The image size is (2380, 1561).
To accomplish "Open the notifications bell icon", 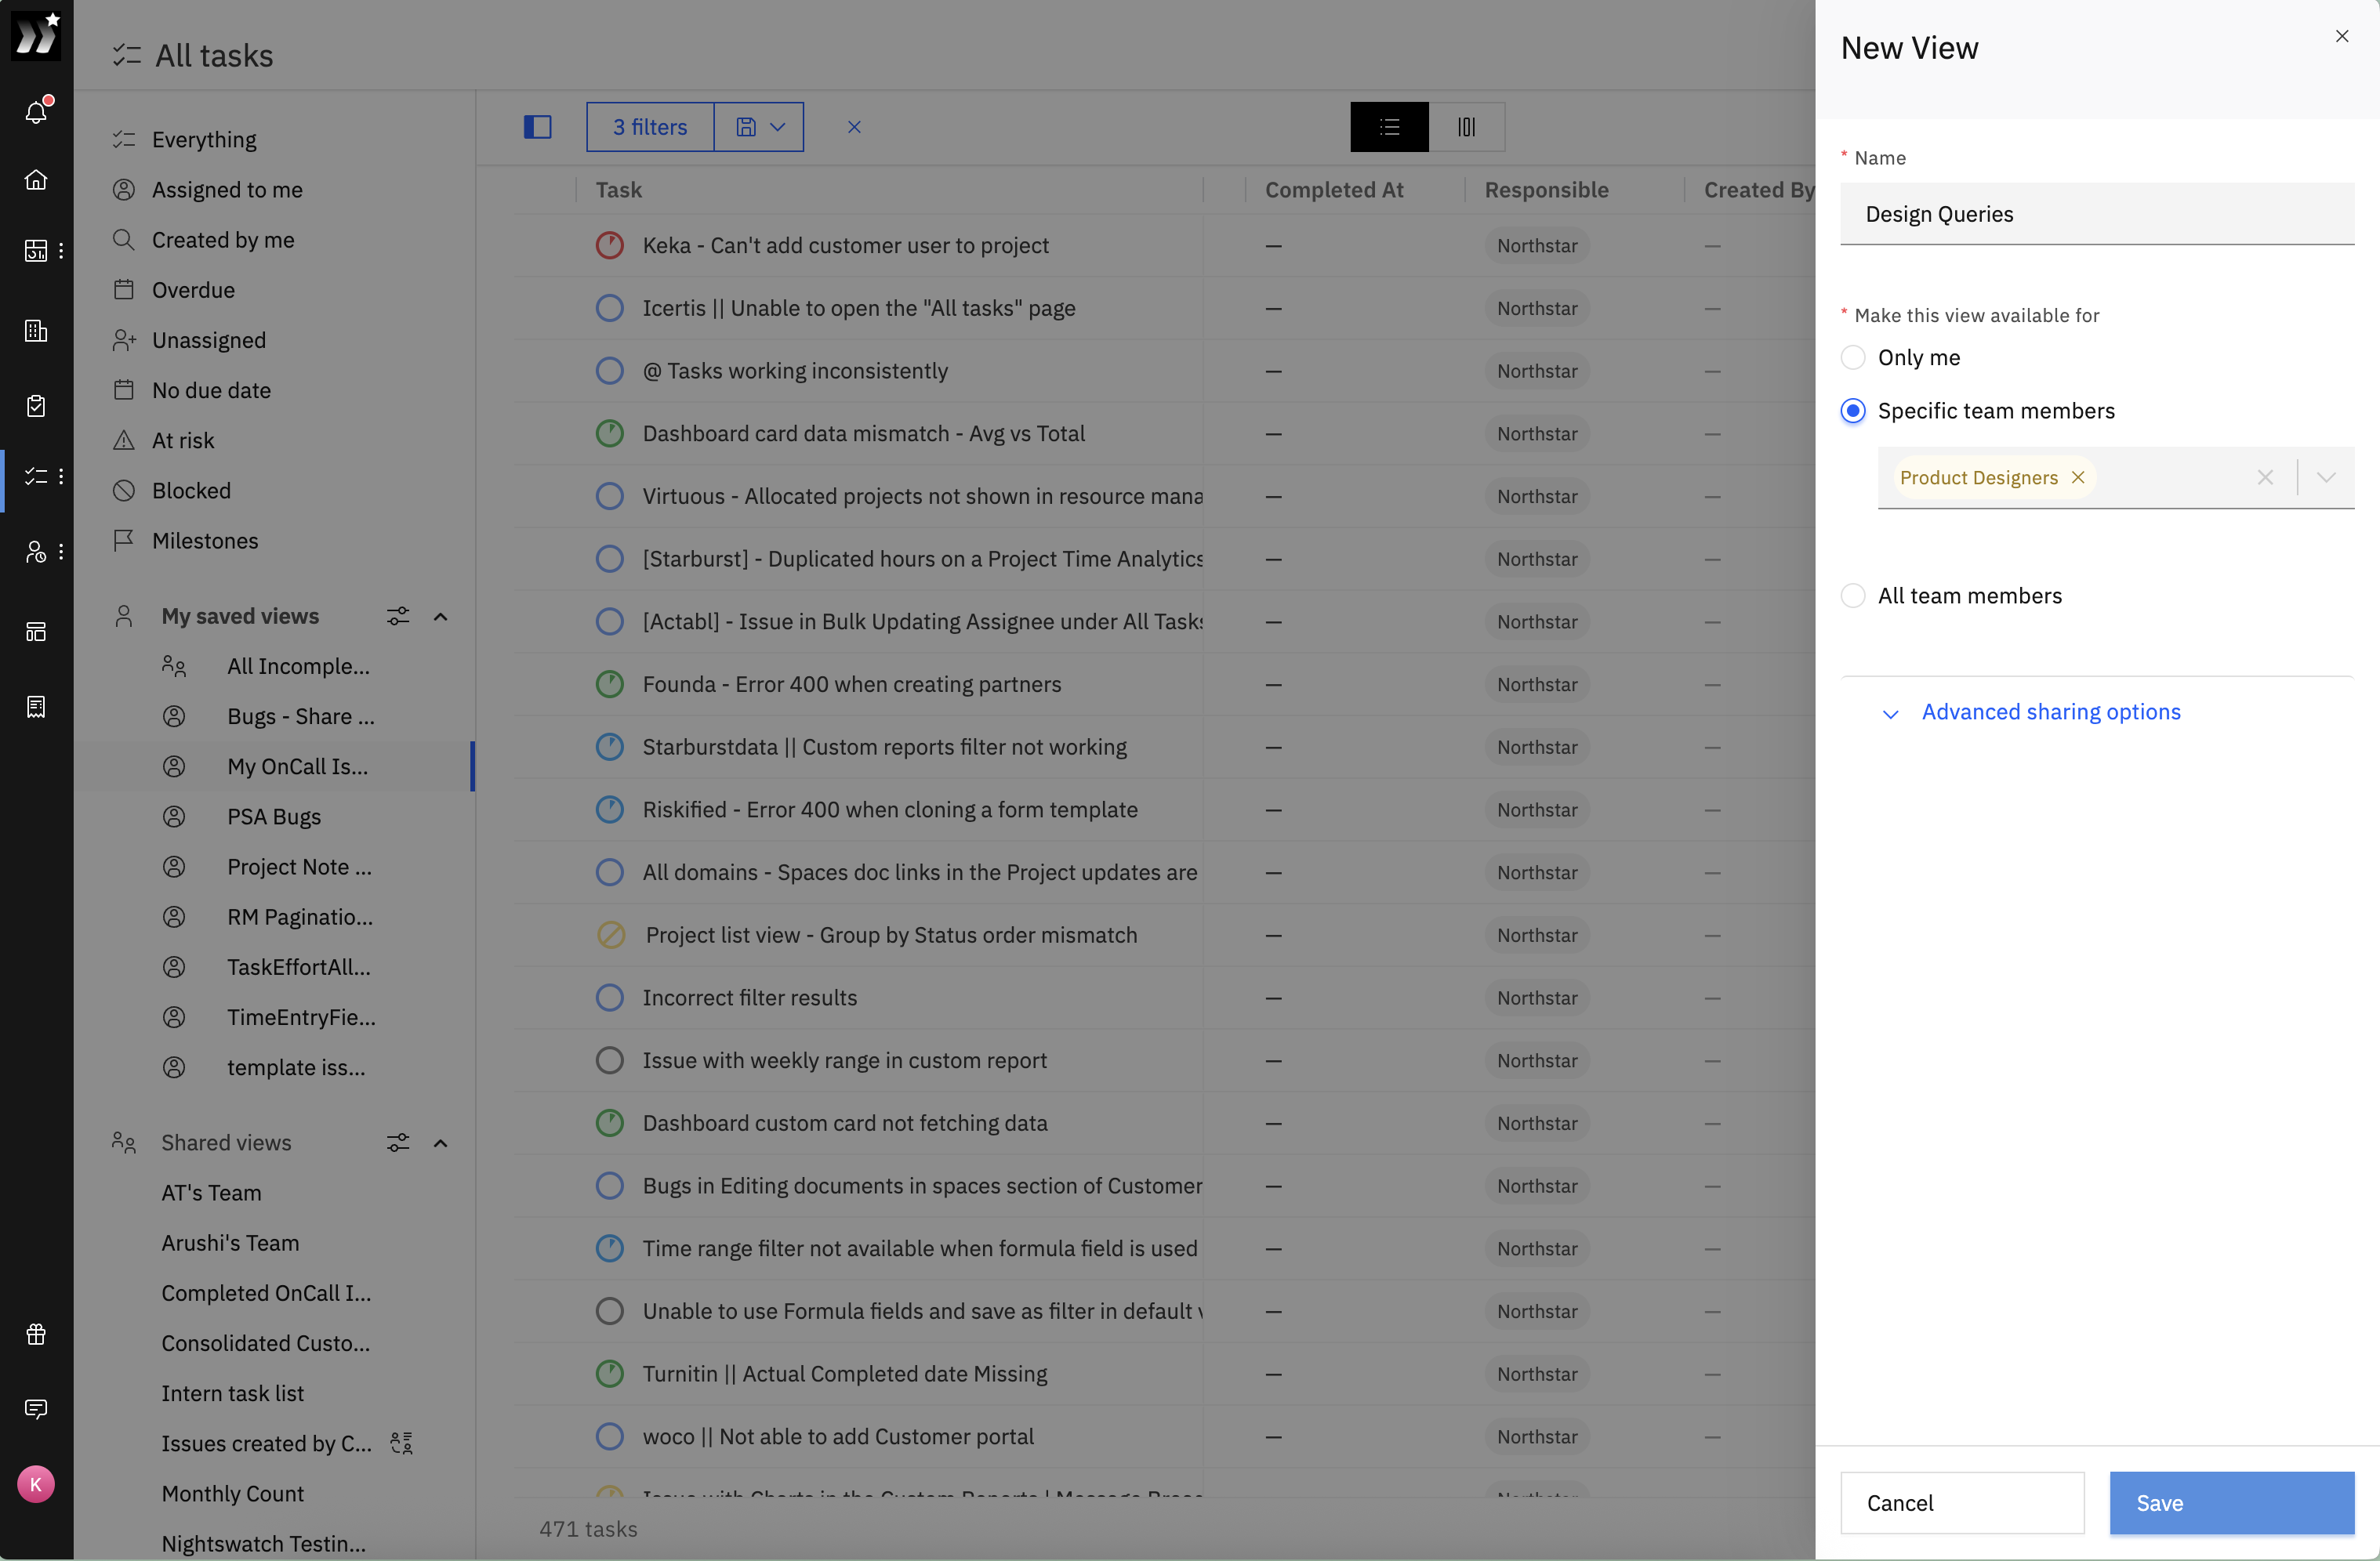I will click(36, 111).
